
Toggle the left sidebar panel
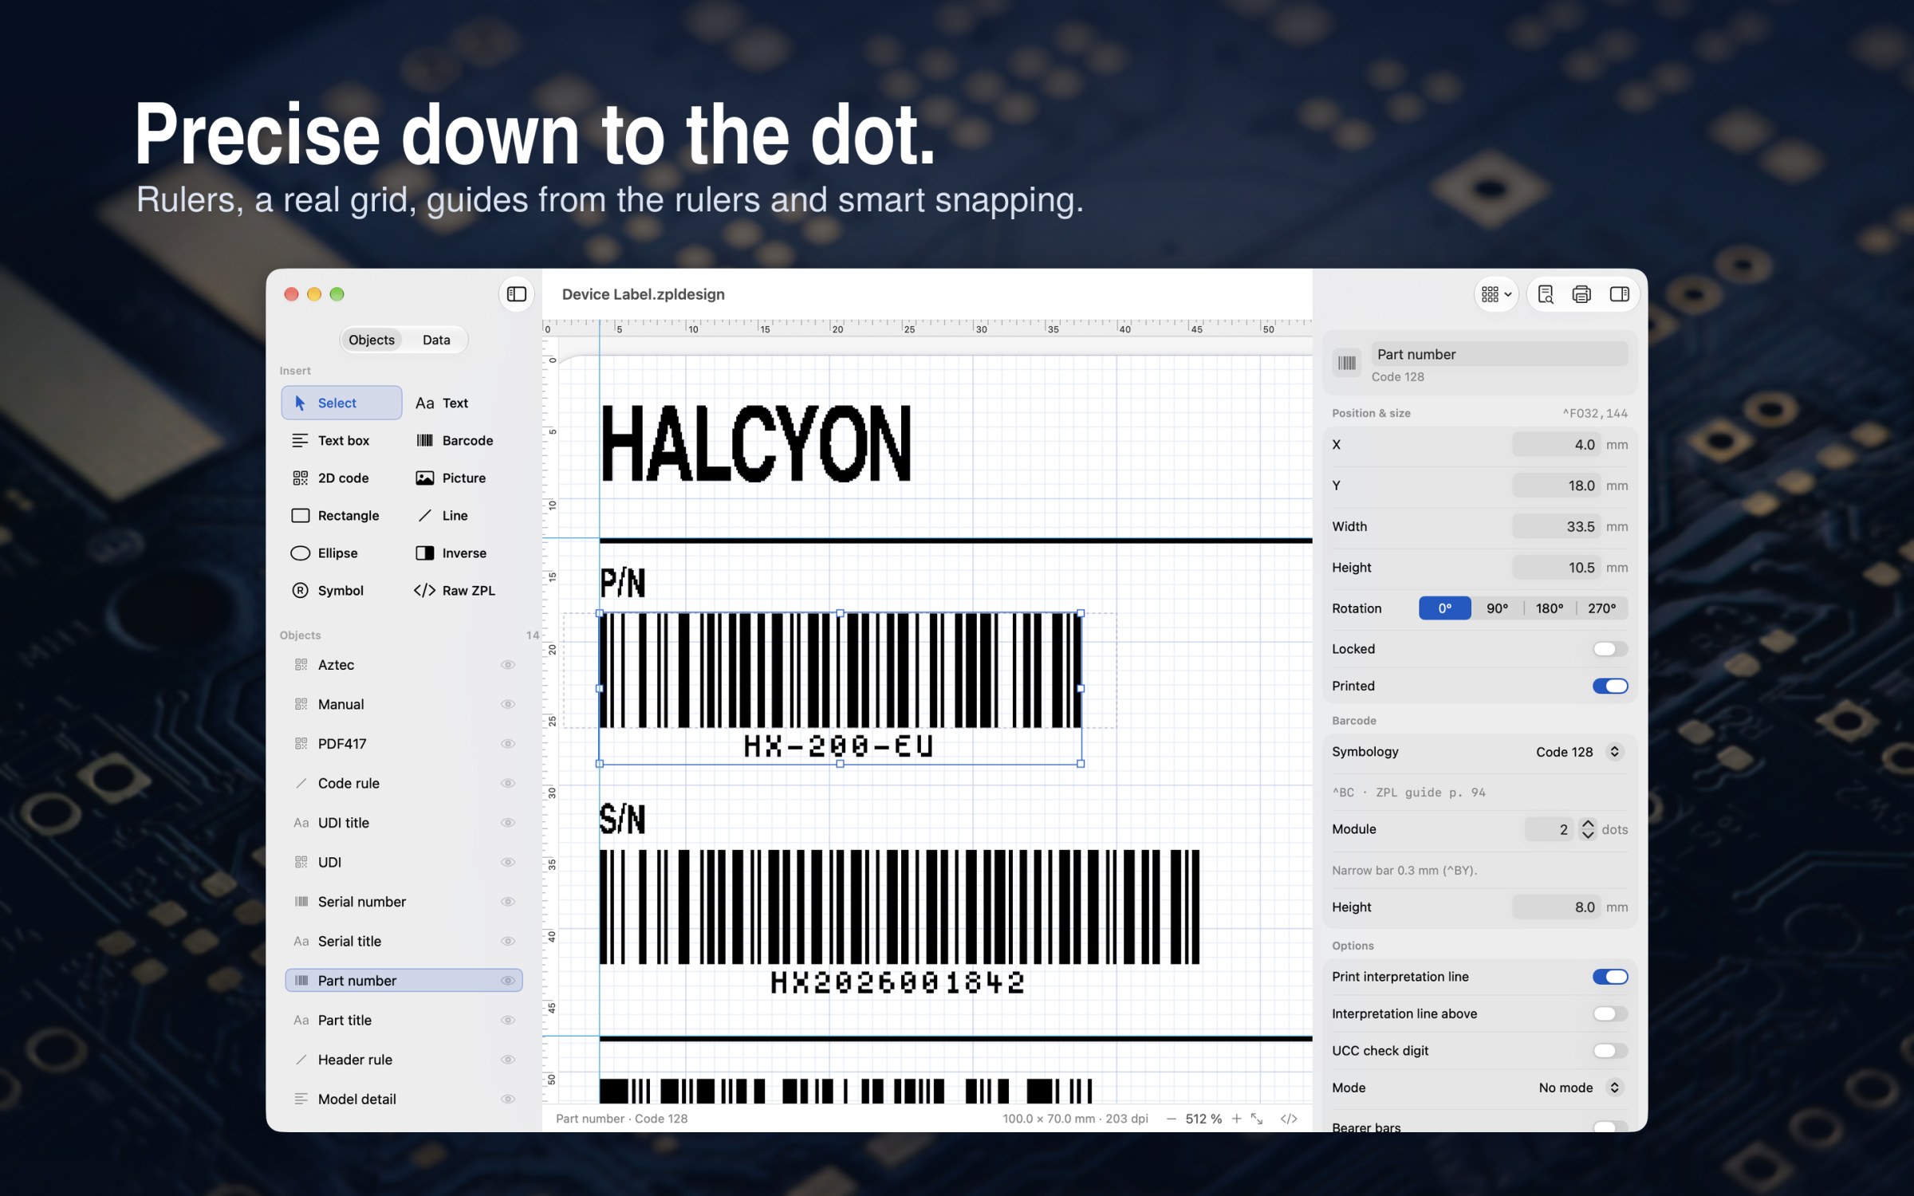point(517,294)
